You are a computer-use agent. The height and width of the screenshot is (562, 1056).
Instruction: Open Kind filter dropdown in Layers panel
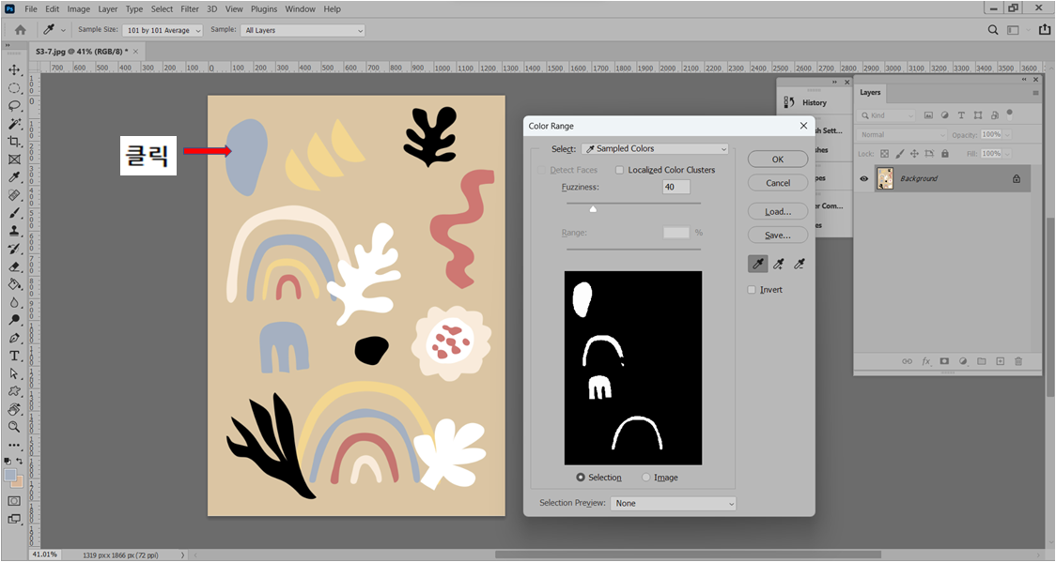tap(886, 115)
